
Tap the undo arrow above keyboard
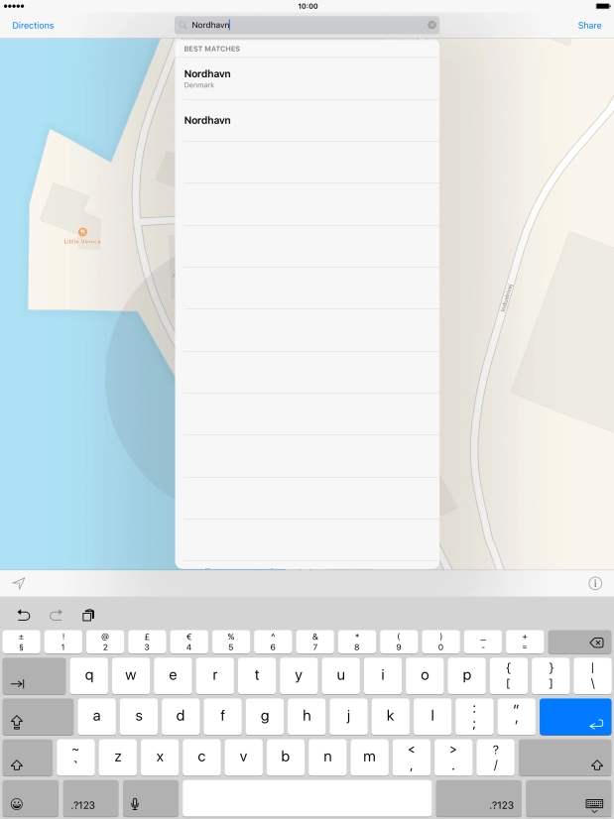coord(24,615)
